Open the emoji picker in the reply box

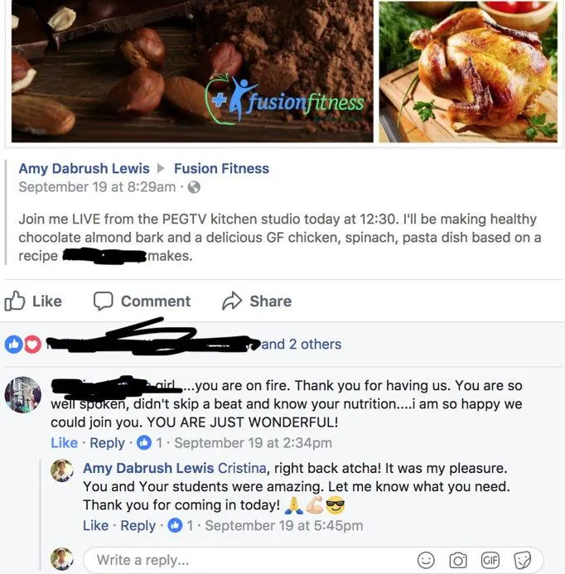(x=426, y=560)
